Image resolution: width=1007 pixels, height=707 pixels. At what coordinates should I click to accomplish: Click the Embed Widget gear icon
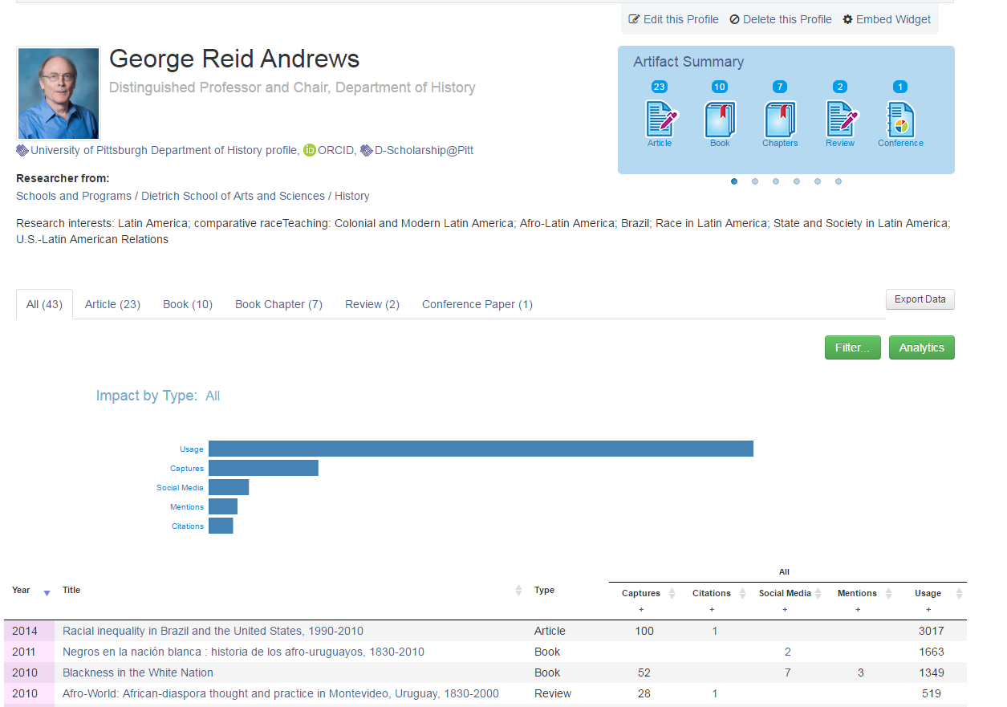pyautogui.click(x=847, y=18)
